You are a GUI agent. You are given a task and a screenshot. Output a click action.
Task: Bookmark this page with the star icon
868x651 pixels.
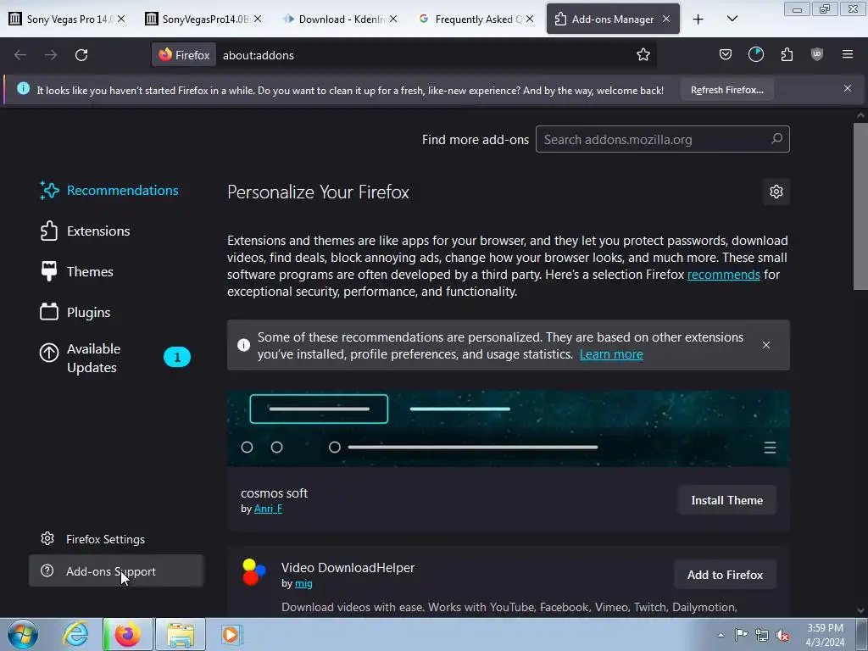[x=643, y=54]
